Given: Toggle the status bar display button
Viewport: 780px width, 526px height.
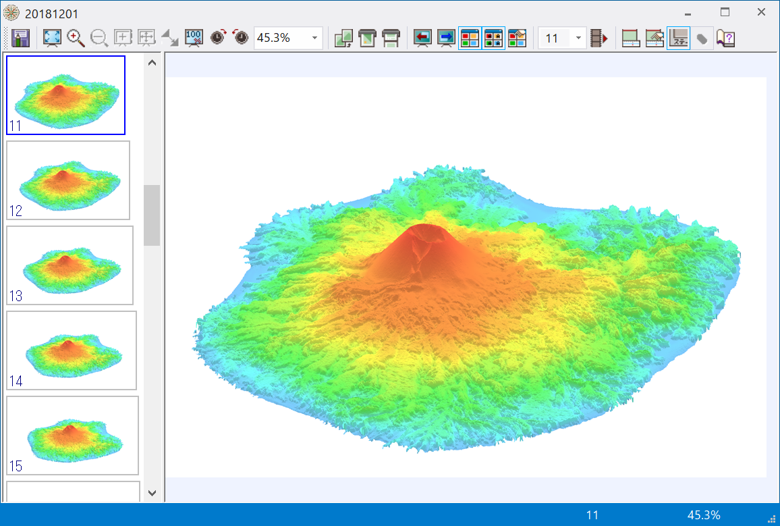Looking at the screenshot, I should pyautogui.click(x=679, y=38).
